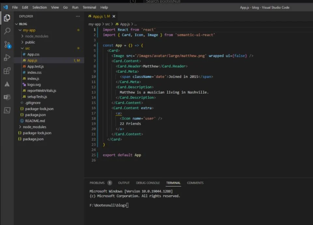Close the App.js editor tab
Screen dimensions: 313x225
pyautogui.click(x=114, y=16)
